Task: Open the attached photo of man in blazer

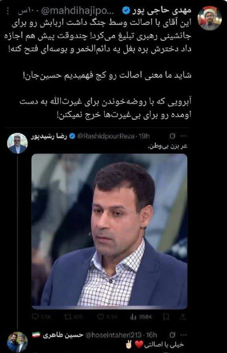Action: [109, 231]
